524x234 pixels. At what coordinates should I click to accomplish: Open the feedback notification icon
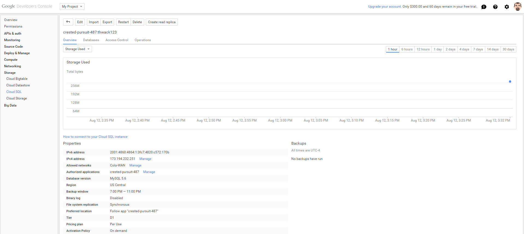[484, 7]
